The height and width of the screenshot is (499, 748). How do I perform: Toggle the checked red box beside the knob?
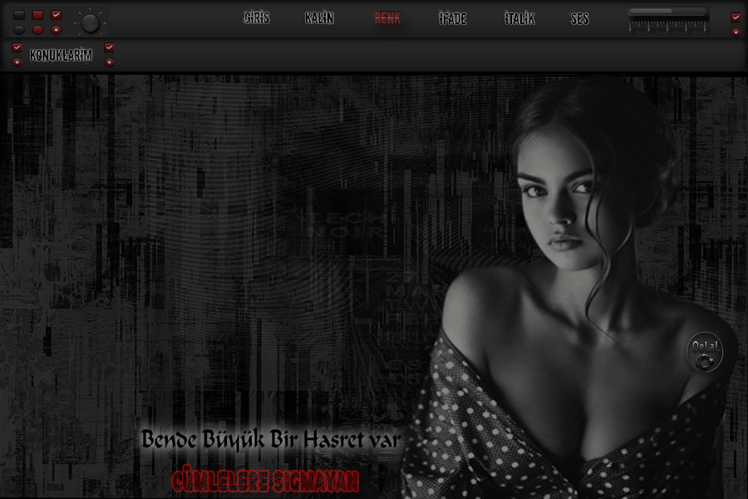tap(57, 15)
